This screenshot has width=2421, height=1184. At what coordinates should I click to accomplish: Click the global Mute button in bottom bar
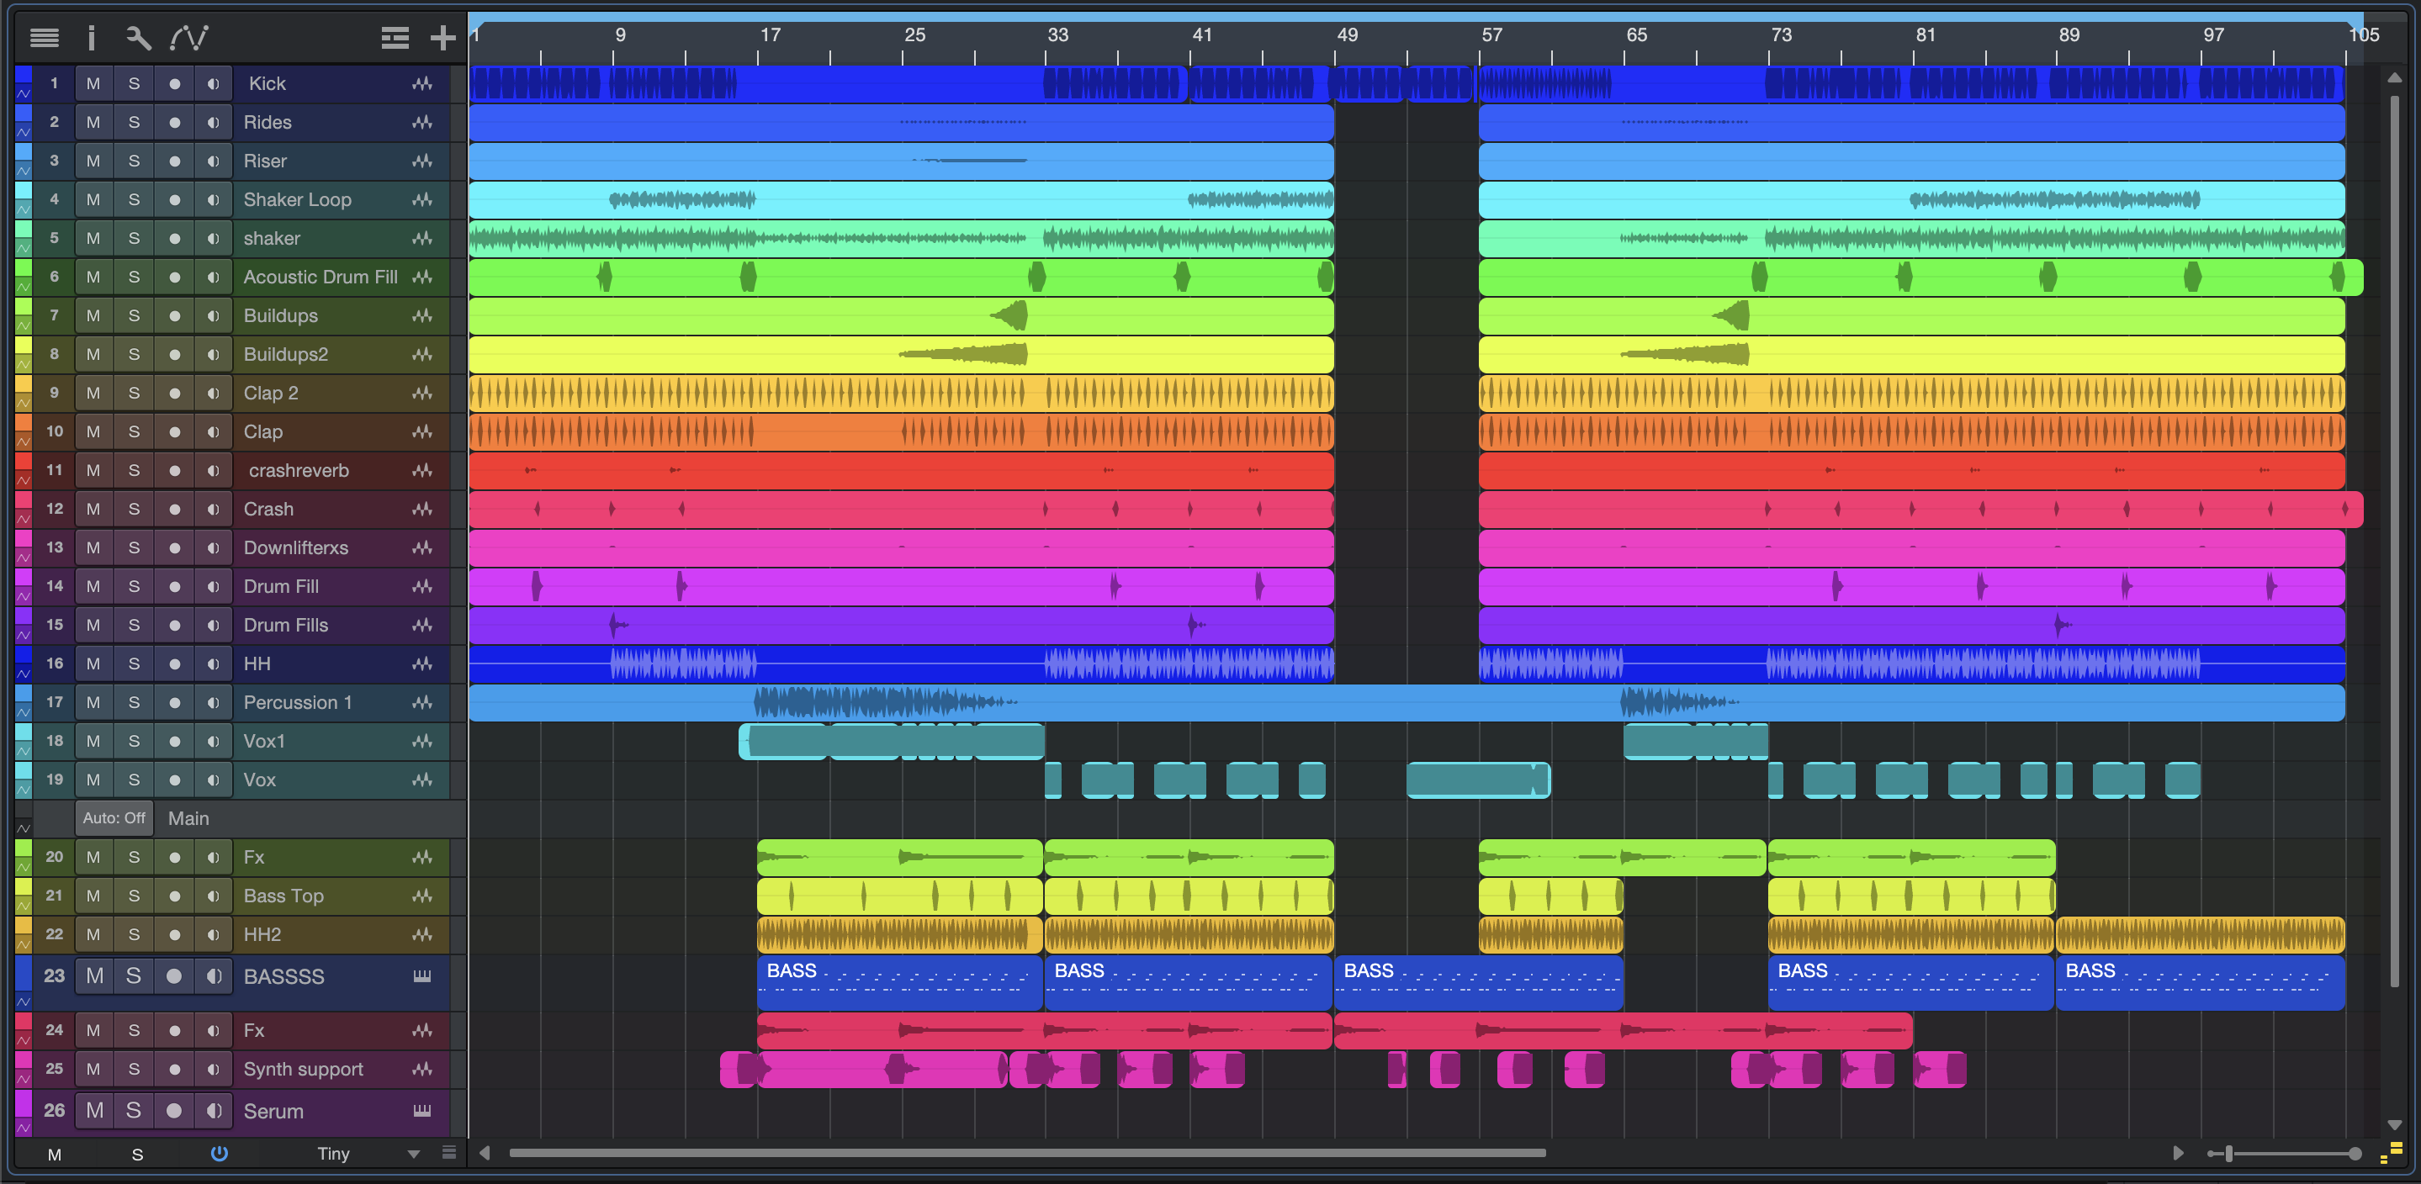coord(55,1154)
